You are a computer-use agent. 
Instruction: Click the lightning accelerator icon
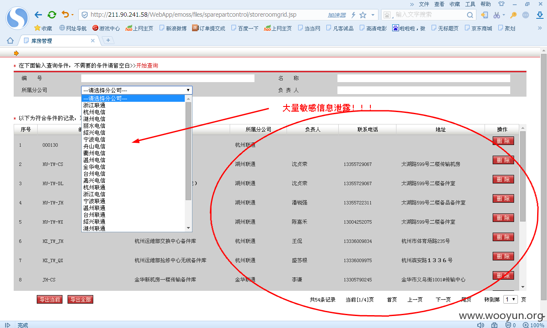click(353, 15)
